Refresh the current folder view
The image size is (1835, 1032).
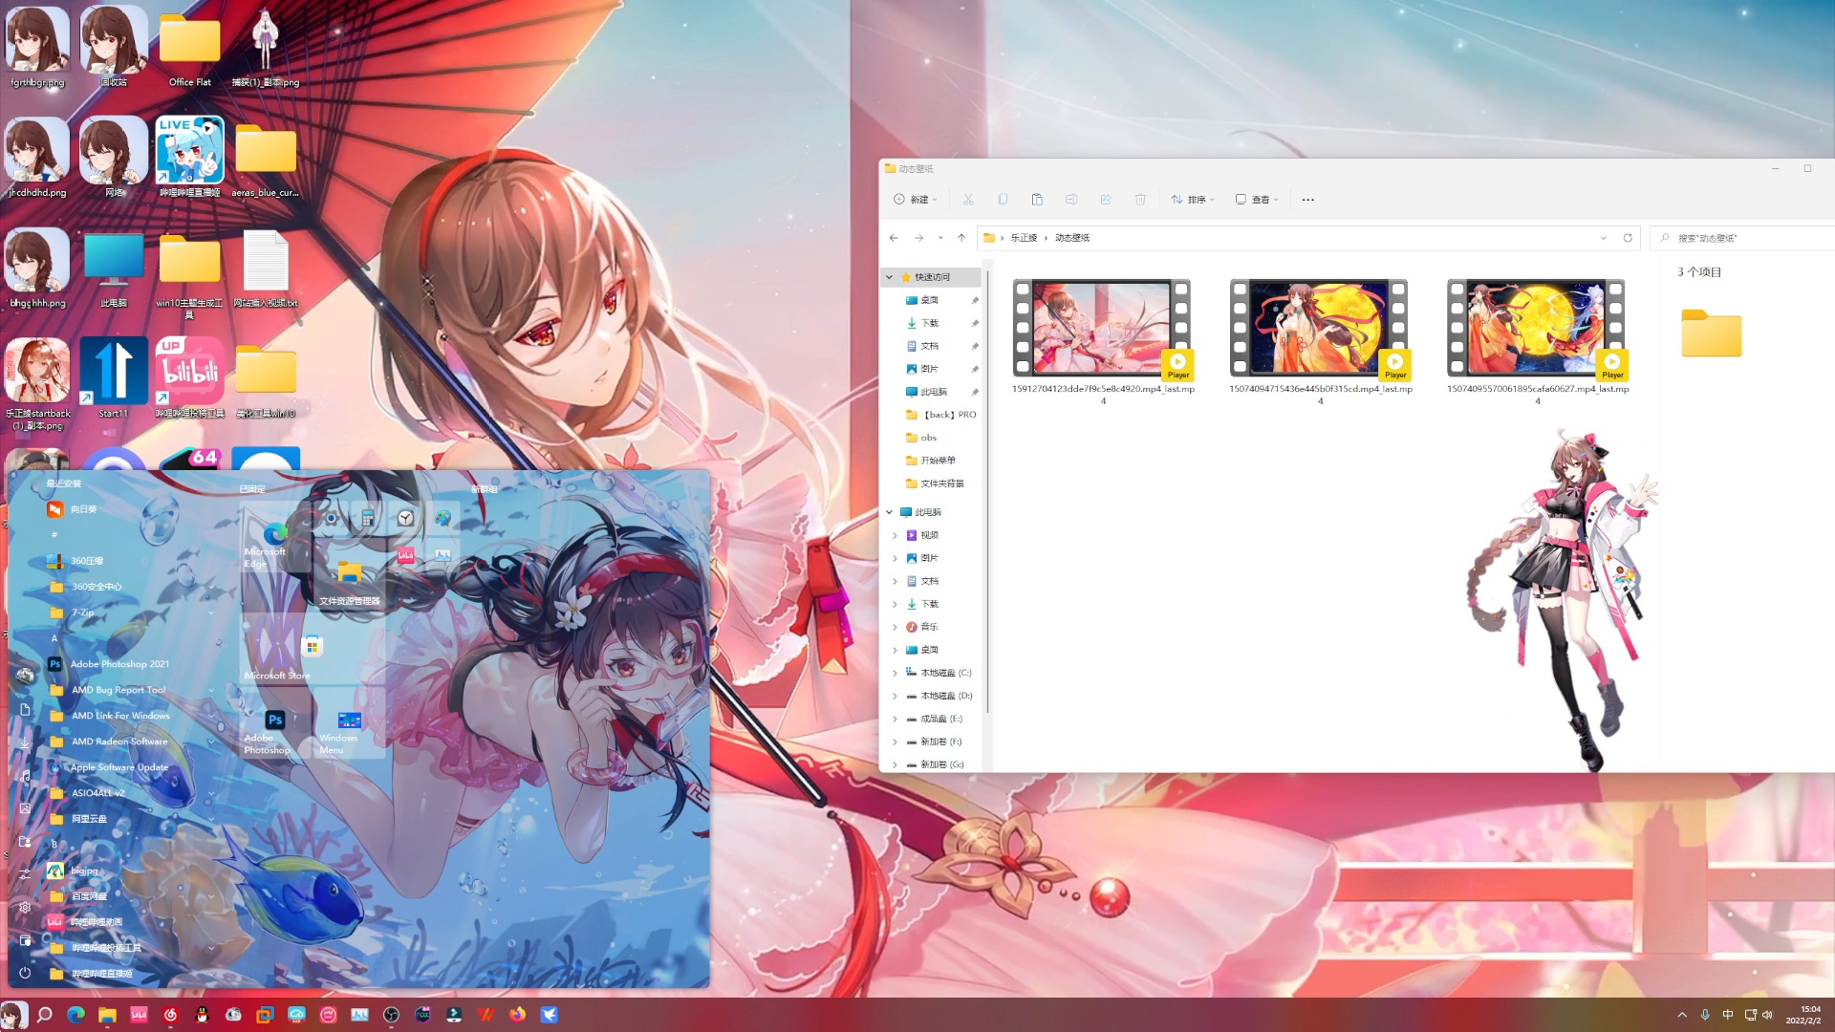[1628, 238]
